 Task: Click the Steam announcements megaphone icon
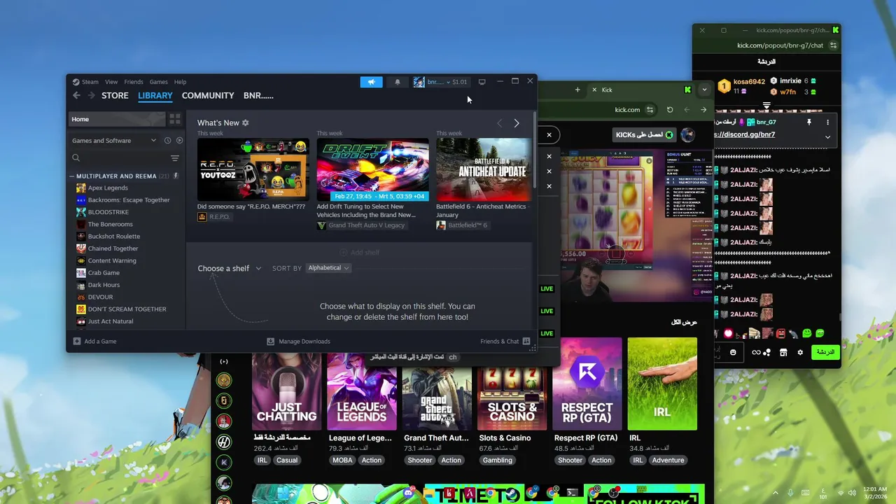coord(372,82)
